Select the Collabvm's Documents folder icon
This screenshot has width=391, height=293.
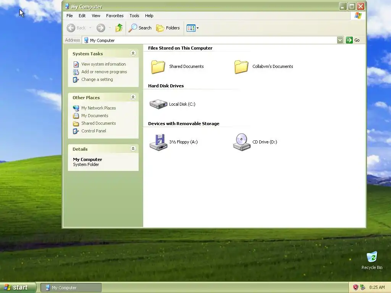[241, 66]
